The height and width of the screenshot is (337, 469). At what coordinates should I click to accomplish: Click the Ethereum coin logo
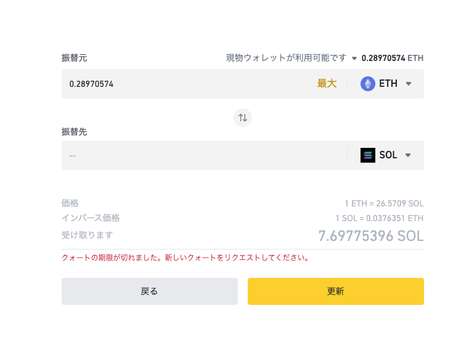[367, 84]
